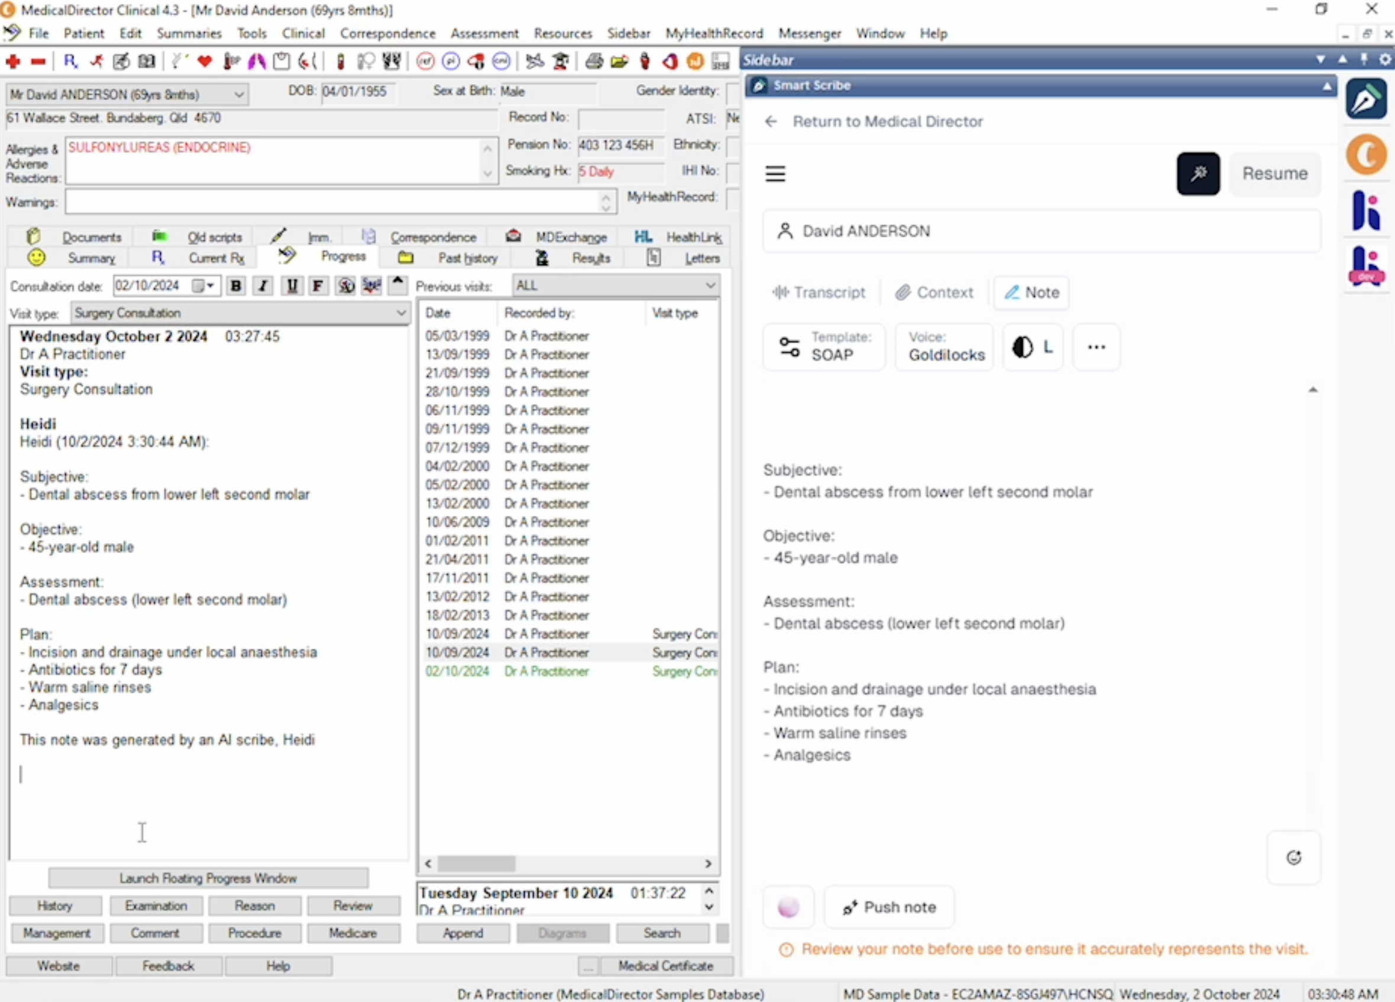The image size is (1395, 1002).
Task: Click the pink color orb button
Action: 788,907
